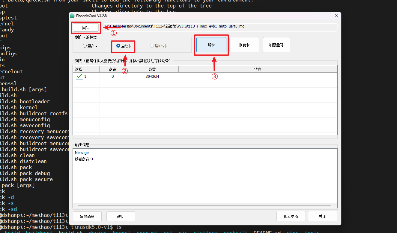Click the output area horizontal scrollbar
Image resolution: width=397 pixels, height=233 pixels.
coord(204,205)
